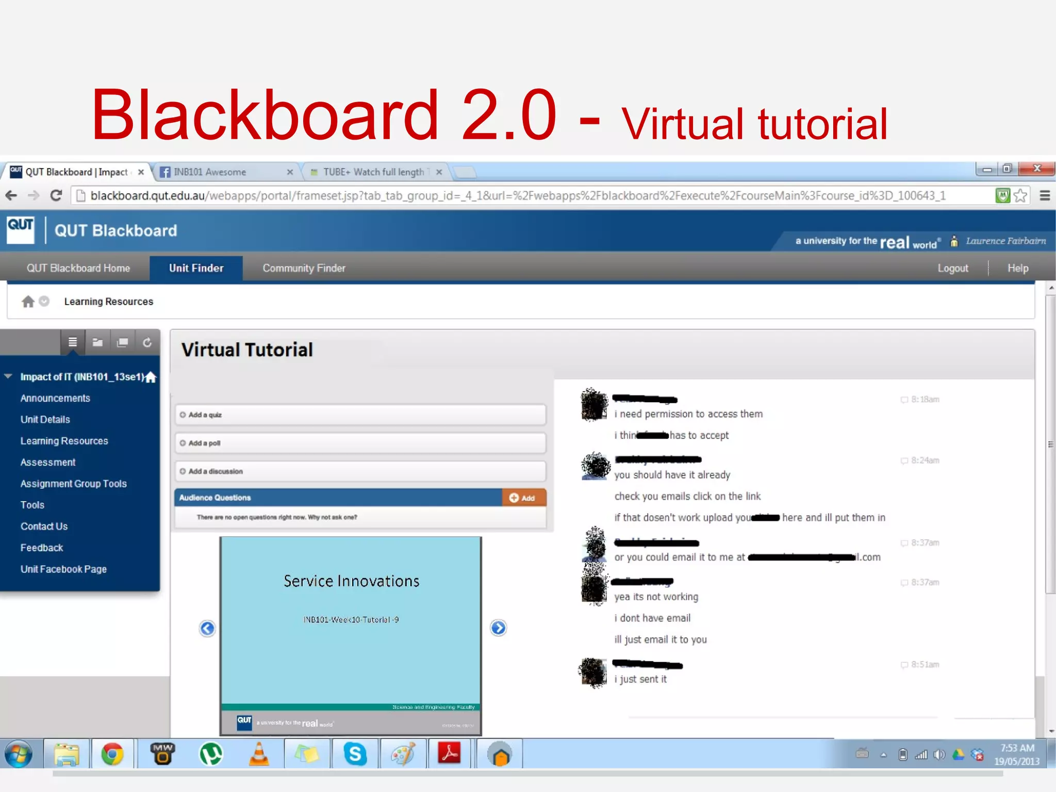
Task: Show hidden system tray icons arrow
Action: click(x=883, y=755)
